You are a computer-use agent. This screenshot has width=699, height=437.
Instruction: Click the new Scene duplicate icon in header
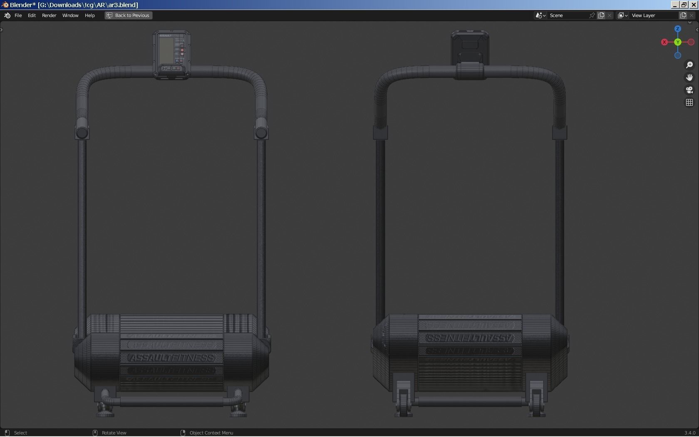coord(601,15)
